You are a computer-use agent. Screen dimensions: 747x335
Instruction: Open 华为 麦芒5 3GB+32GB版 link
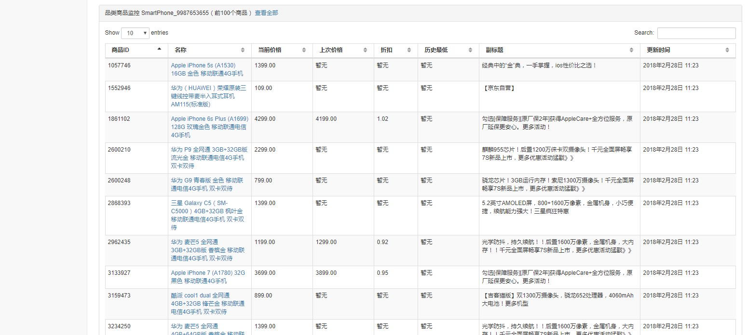pyautogui.click(x=207, y=250)
